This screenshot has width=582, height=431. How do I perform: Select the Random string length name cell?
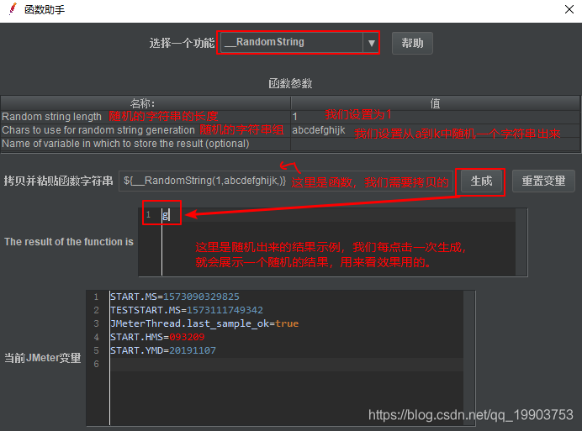[x=145, y=117]
